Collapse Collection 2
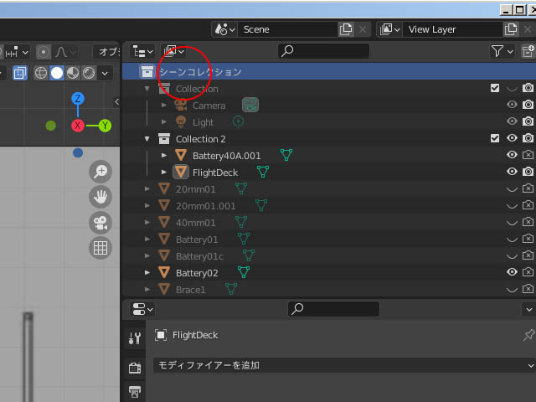536x402 pixels. pyautogui.click(x=147, y=139)
